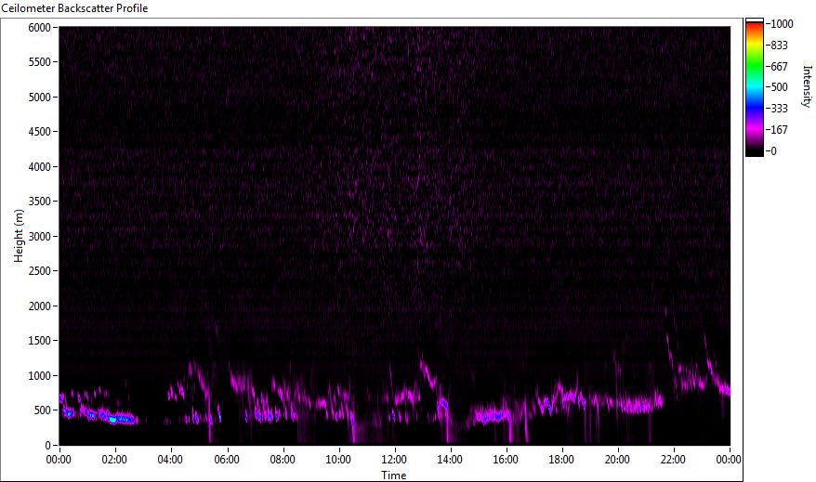
Task: Click the 667 intensity scale value
Action: click(x=779, y=67)
